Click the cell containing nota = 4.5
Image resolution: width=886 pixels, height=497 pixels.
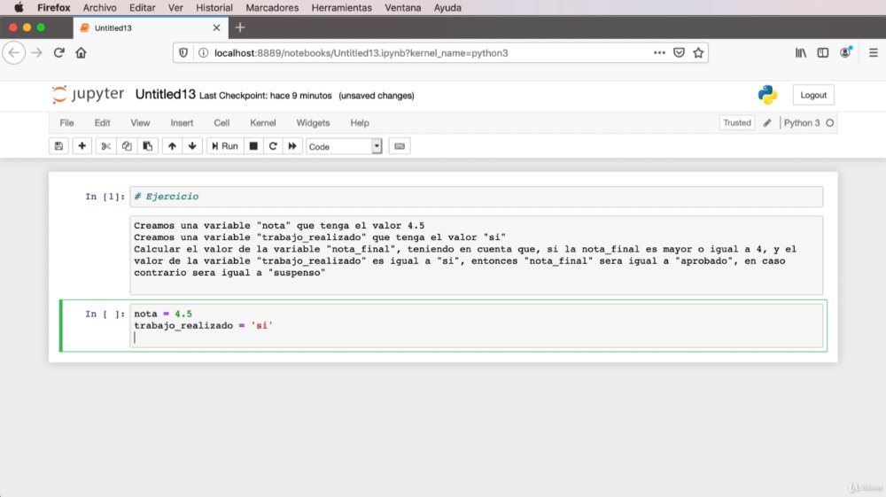pyautogui.click(x=477, y=326)
